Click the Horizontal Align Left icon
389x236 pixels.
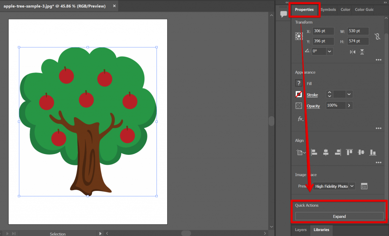(x=313, y=152)
